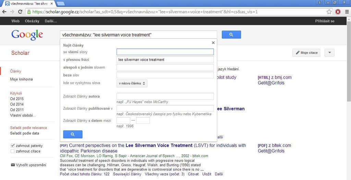Bookmark this page with the star icon

pos(329,12)
